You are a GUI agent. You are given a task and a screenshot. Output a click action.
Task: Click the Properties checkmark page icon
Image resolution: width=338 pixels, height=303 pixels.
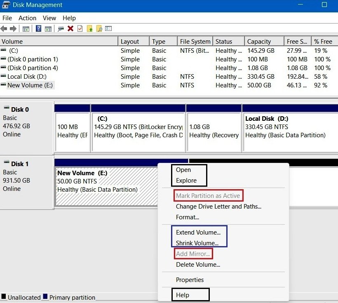(80, 28)
